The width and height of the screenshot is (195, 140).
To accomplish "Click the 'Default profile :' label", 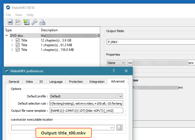I will (x=37, y=96).
